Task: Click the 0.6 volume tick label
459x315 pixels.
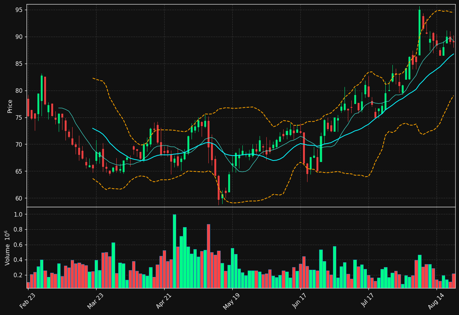Action: pos(18,245)
